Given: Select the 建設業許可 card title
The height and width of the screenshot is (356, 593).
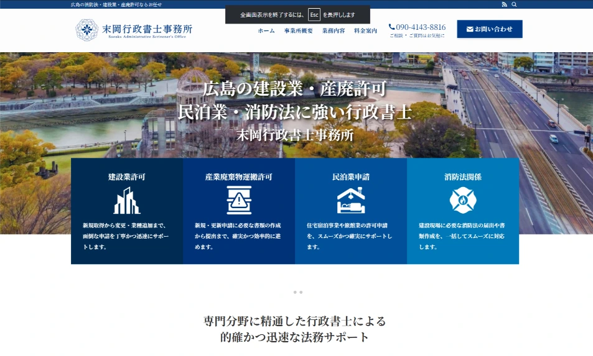Looking at the screenshot, I should pyautogui.click(x=127, y=176).
